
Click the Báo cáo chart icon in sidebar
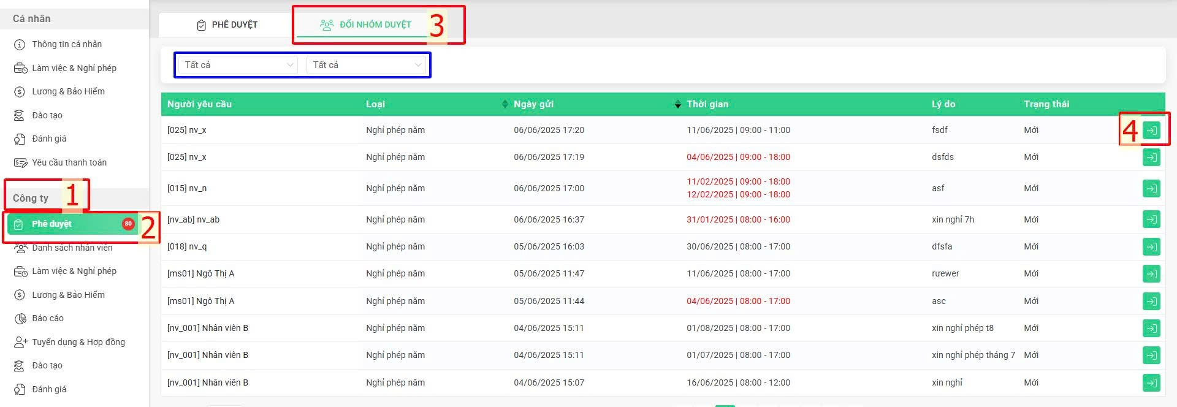pos(20,319)
